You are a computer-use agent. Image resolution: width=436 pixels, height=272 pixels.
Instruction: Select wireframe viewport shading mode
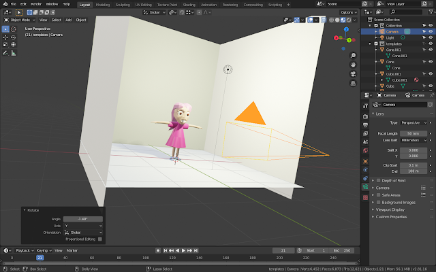332,20
